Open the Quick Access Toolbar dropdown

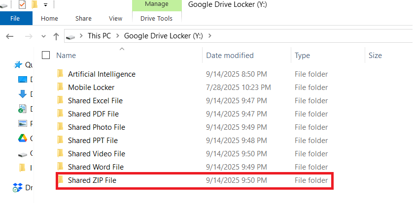coord(45,5)
